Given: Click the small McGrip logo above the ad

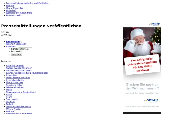Looking at the screenshot, I should pos(154,24).
